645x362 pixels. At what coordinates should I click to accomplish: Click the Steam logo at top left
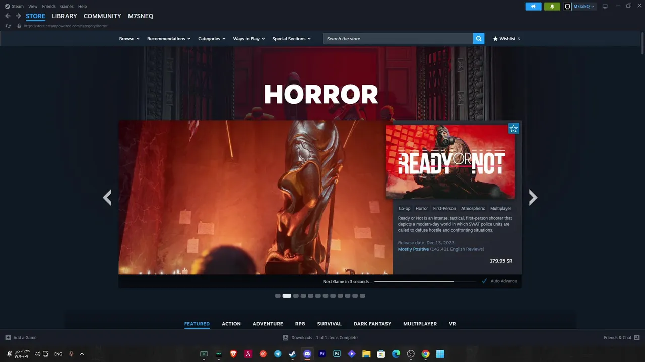(7, 6)
